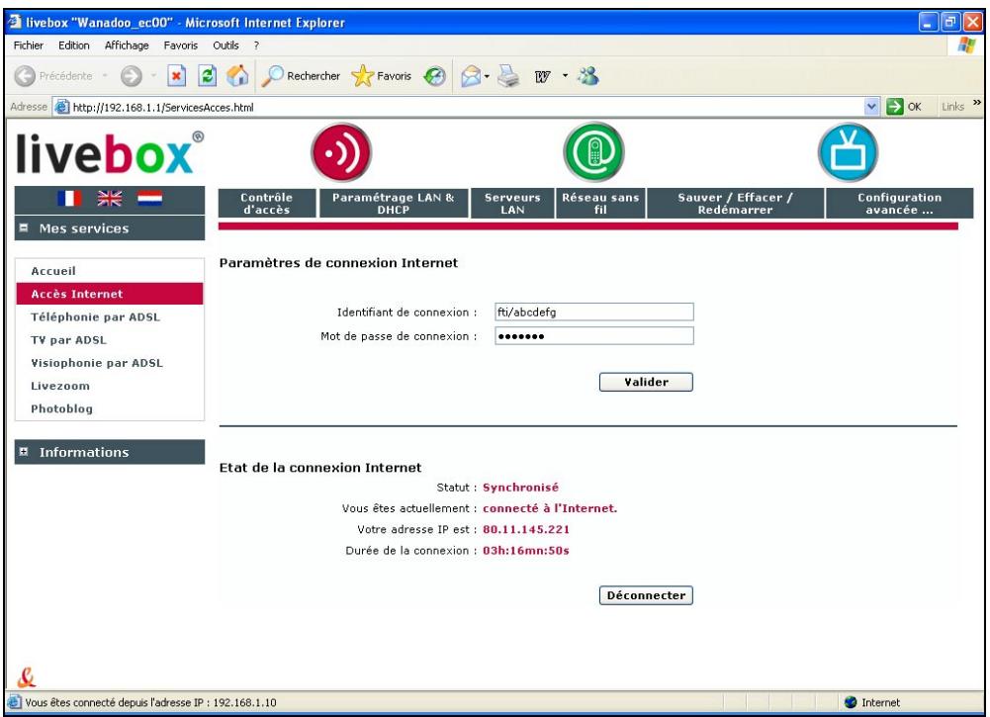Image resolution: width=990 pixels, height=717 pixels.
Task: Open Téléphonie par ADSL
Action: click(x=95, y=316)
